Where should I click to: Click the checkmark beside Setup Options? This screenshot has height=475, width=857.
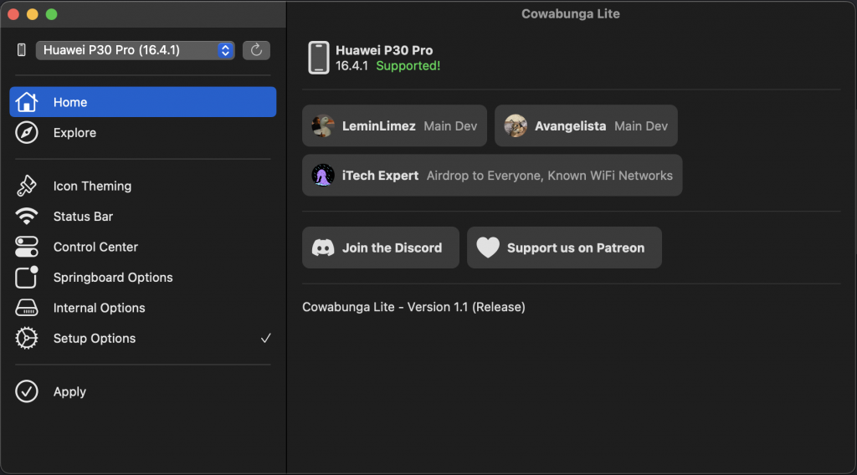[265, 339]
